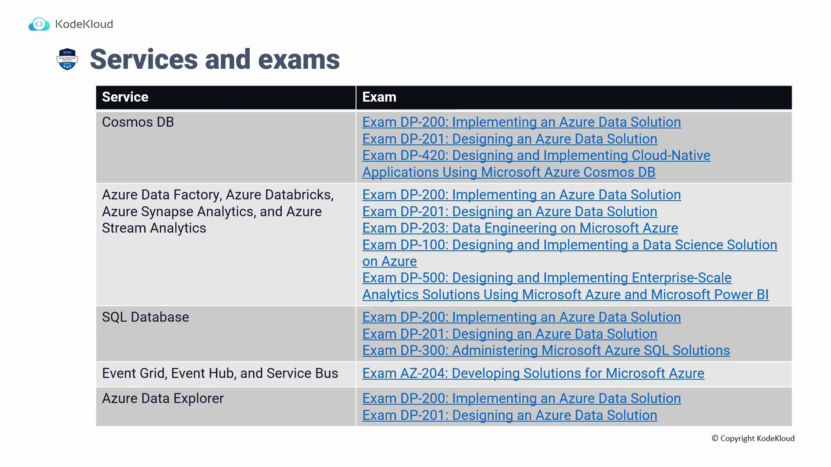The height and width of the screenshot is (467, 831).
Task: Open Cosmos DB's DP-201 exam link
Action: click(x=509, y=139)
